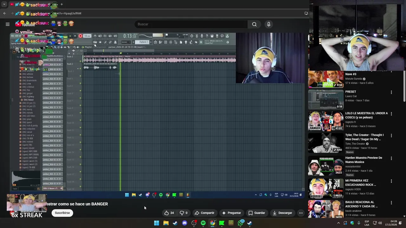Dislike the video via the thumbs-down button
The height and width of the screenshot is (228, 406).
pos(184,213)
